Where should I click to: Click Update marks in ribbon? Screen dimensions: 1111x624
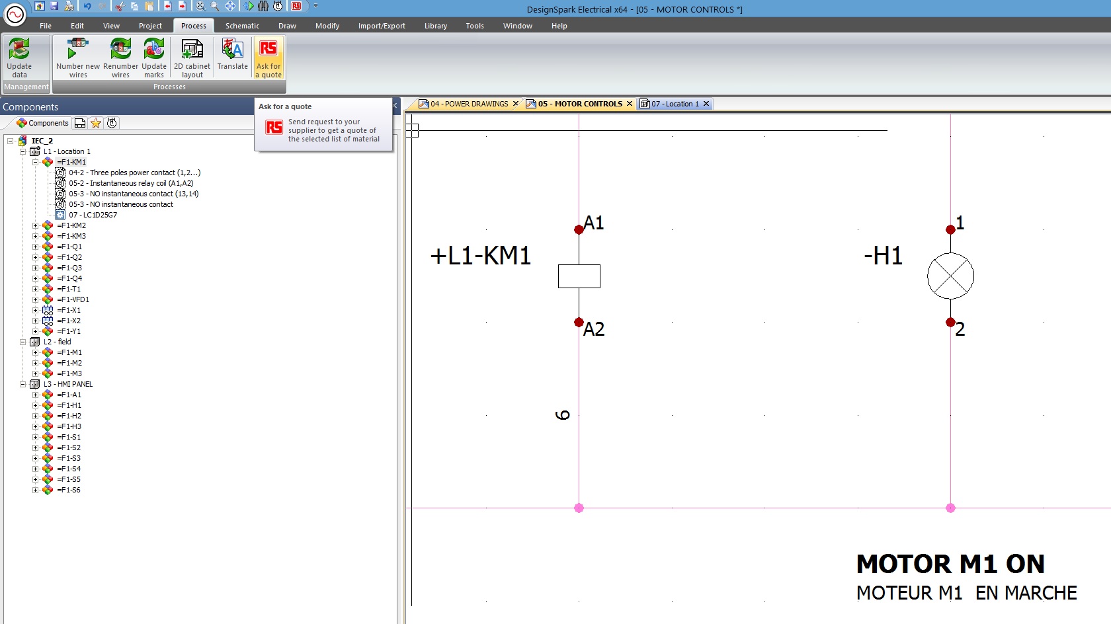[x=154, y=58]
